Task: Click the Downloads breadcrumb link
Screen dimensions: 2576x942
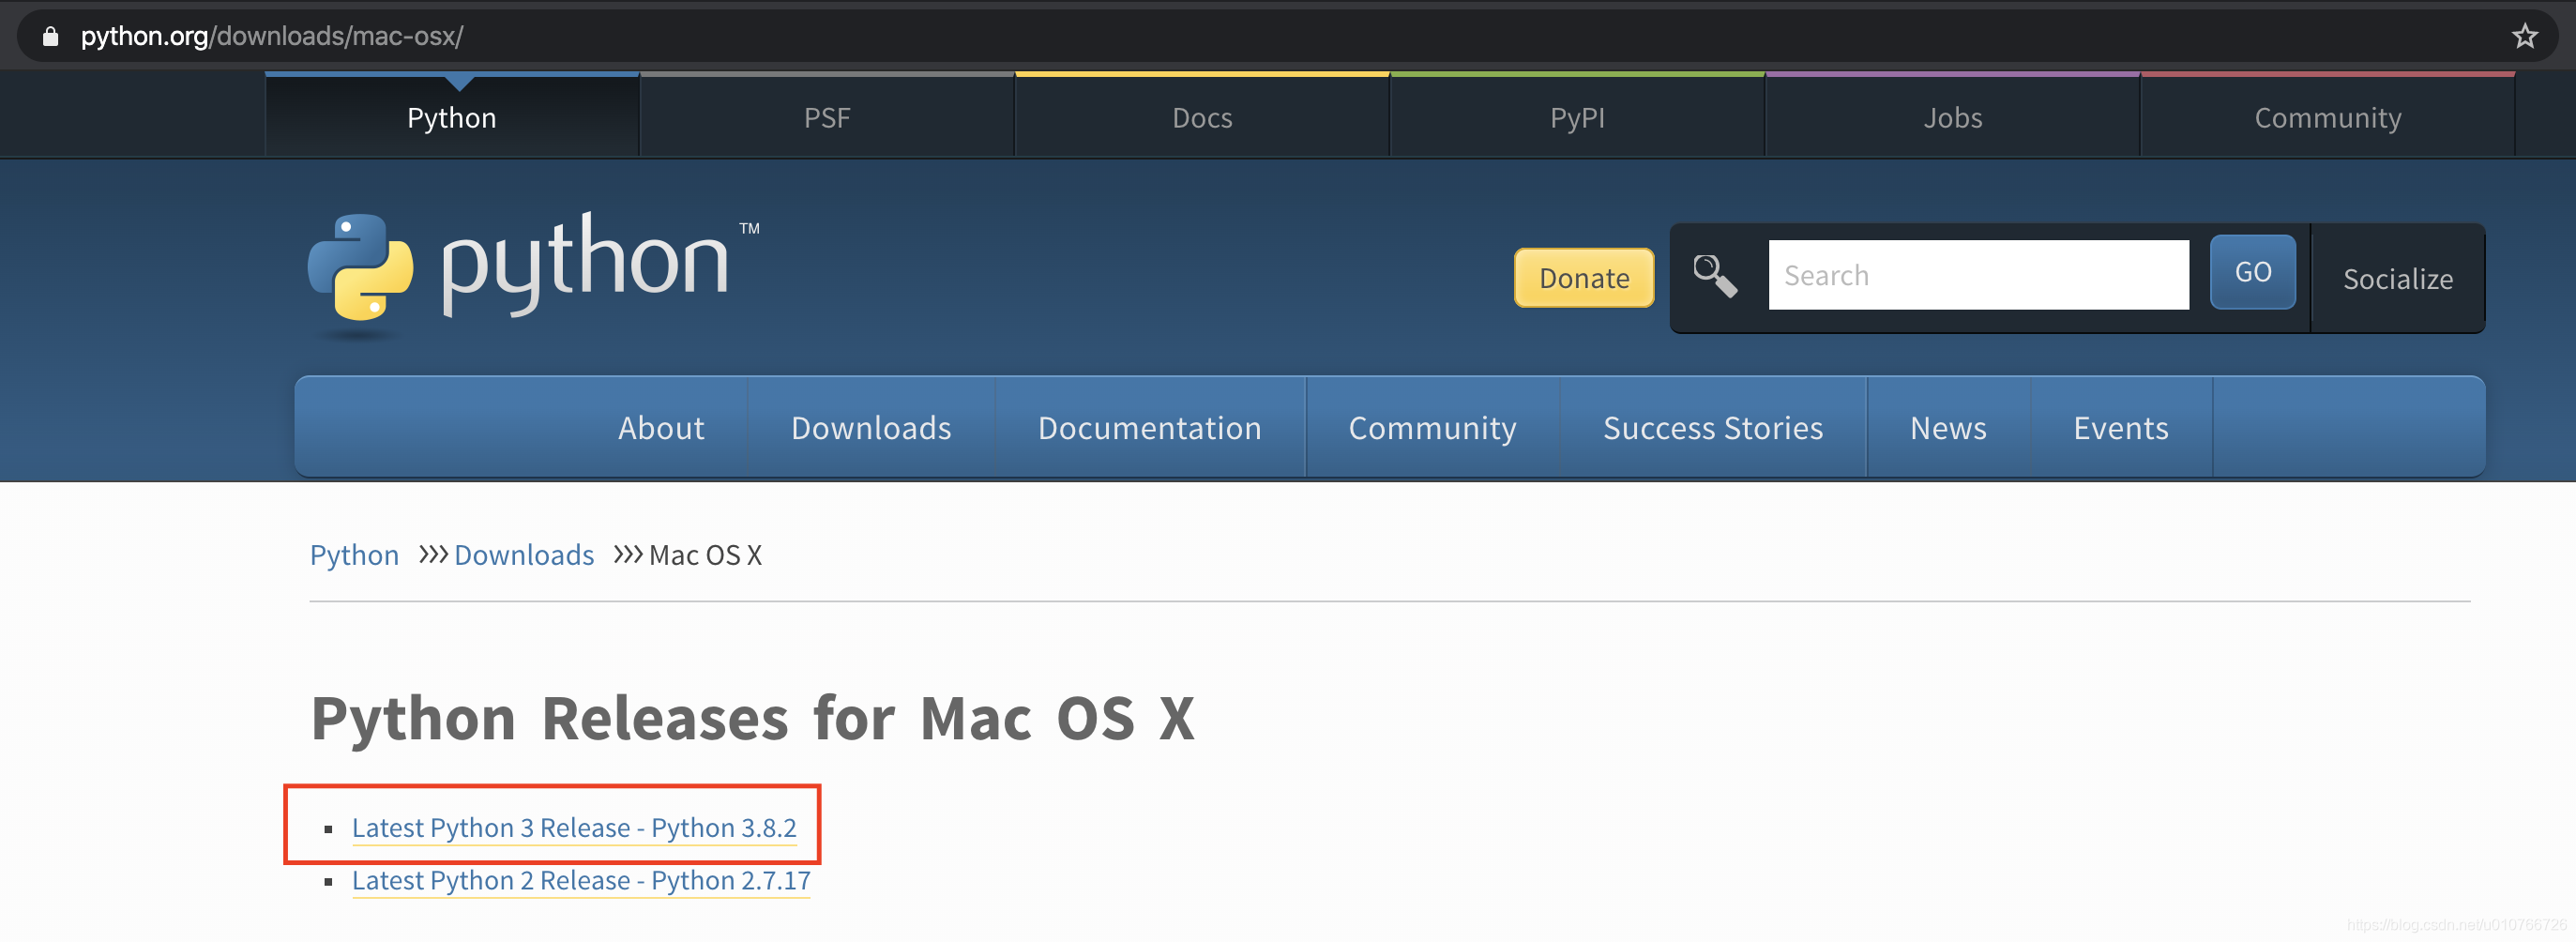Action: click(x=524, y=555)
